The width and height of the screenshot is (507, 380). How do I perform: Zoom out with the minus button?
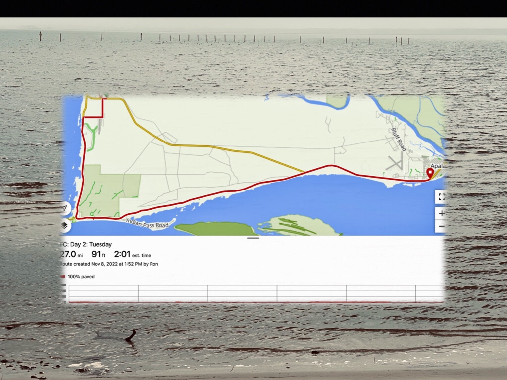coord(441,227)
